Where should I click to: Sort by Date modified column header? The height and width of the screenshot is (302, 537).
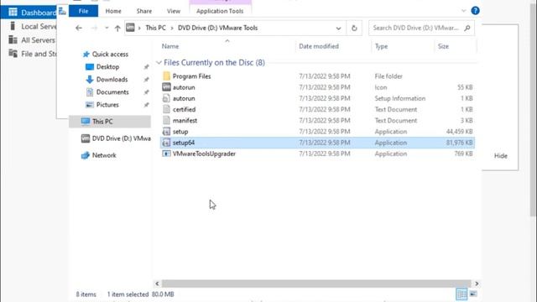click(319, 46)
